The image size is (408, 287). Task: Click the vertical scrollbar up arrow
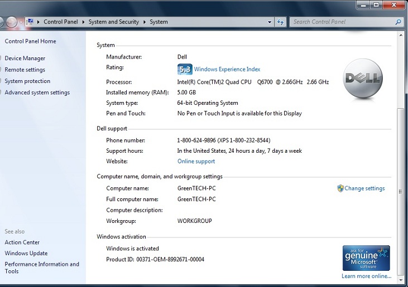pyautogui.click(x=401, y=35)
